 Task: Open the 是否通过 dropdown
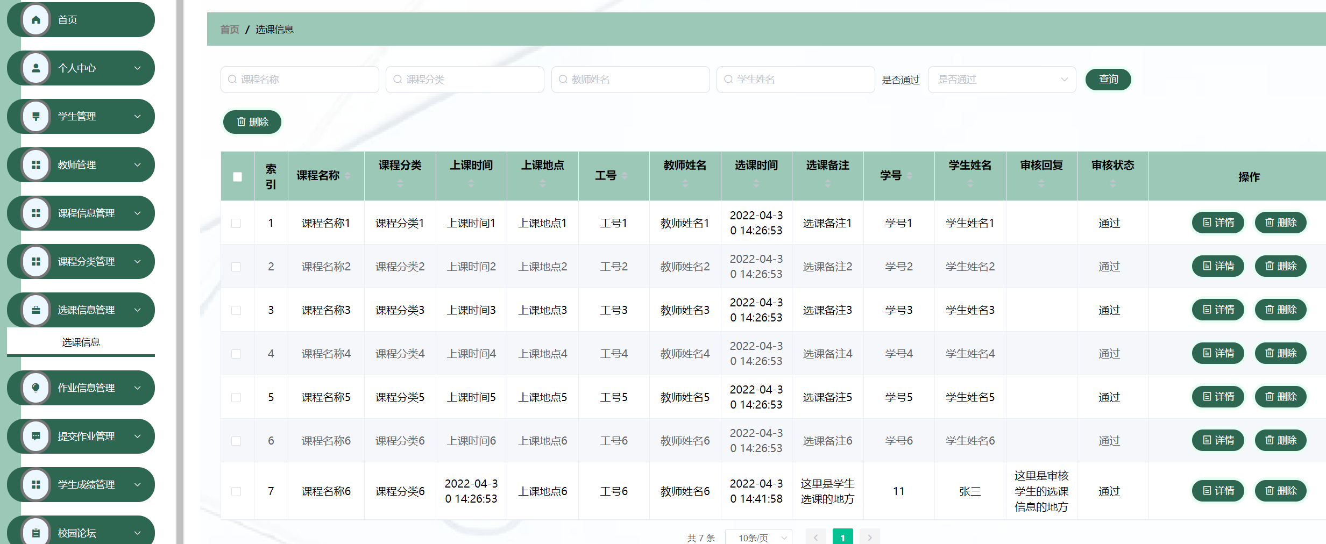(x=1002, y=79)
